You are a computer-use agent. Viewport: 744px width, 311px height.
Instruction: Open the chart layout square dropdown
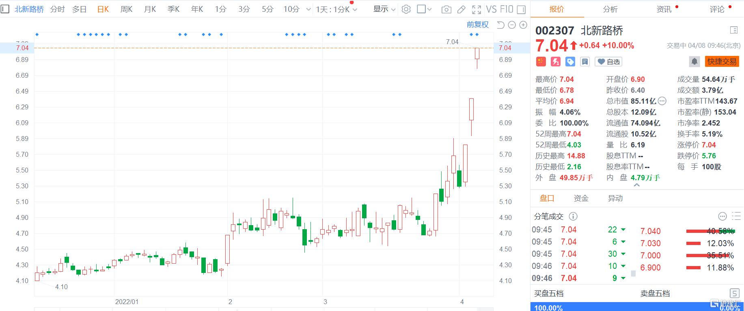coord(425,9)
